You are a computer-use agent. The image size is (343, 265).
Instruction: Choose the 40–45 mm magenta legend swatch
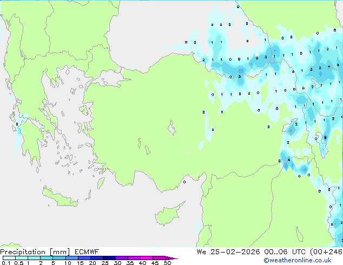(147, 258)
